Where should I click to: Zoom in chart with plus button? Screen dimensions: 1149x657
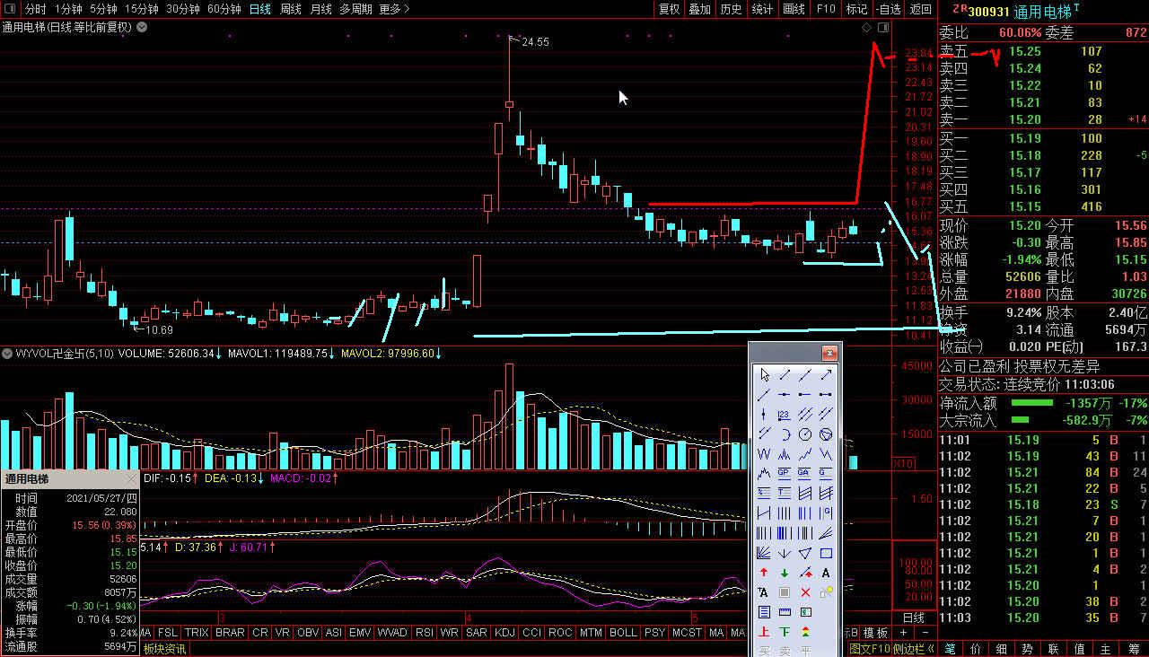pyautogui.click(x=904, y=633)
